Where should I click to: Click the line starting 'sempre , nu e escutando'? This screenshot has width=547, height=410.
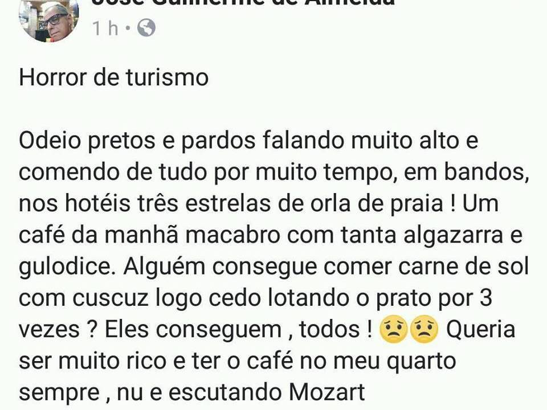(192, 392)
